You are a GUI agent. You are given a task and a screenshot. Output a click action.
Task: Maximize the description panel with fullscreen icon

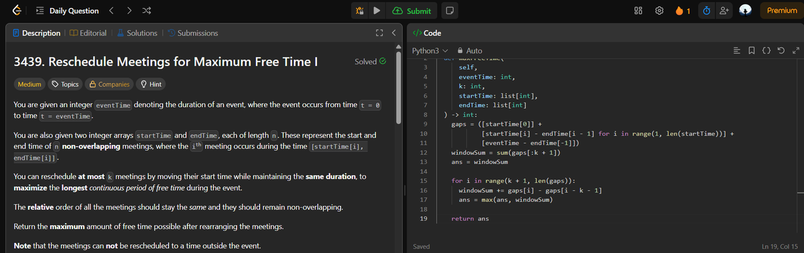click(x=380, y=33)
